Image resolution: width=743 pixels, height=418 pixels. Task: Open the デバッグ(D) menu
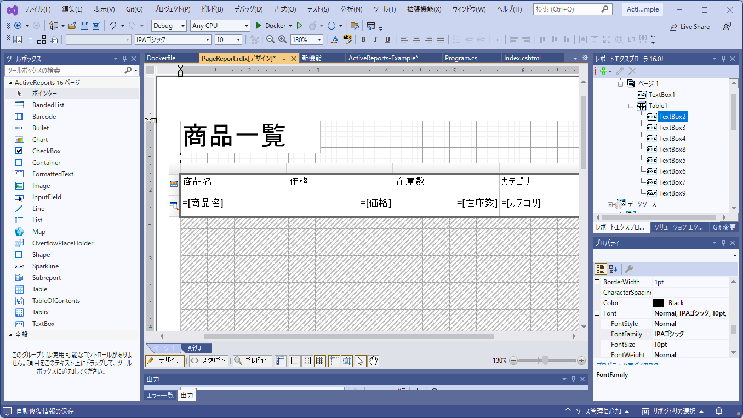(248, 9)
